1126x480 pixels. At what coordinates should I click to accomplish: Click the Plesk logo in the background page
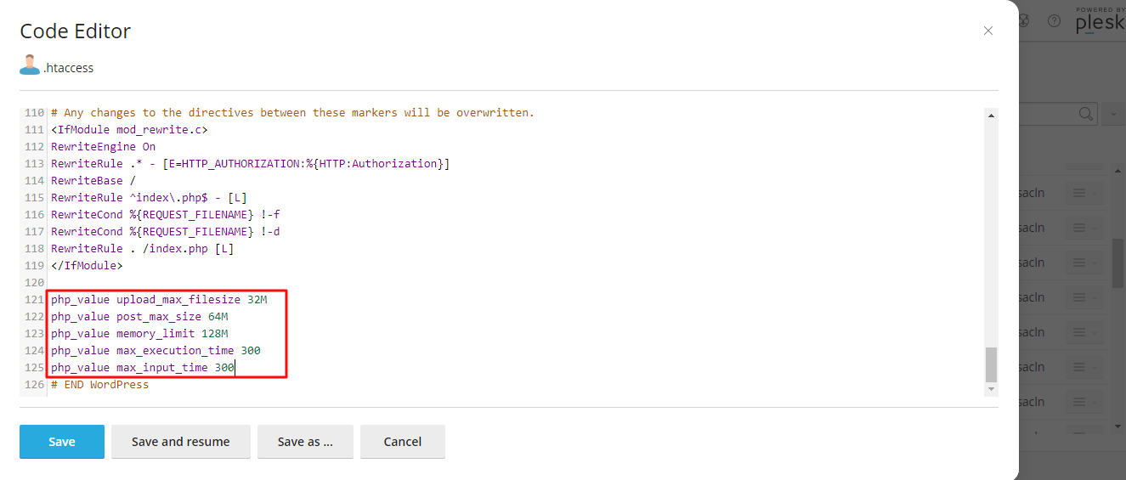[1100, 21]
